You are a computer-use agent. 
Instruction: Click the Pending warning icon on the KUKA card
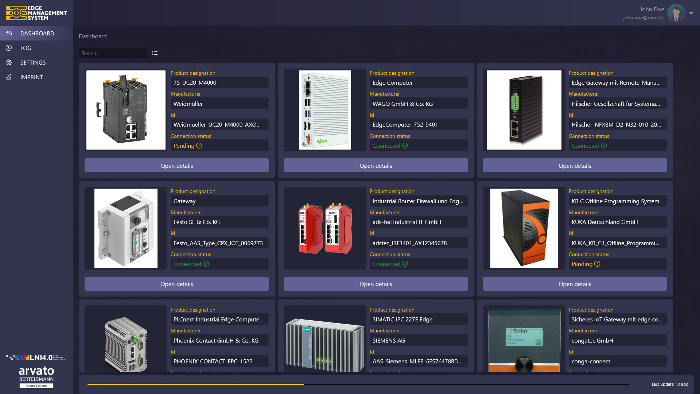coord(597,264)
